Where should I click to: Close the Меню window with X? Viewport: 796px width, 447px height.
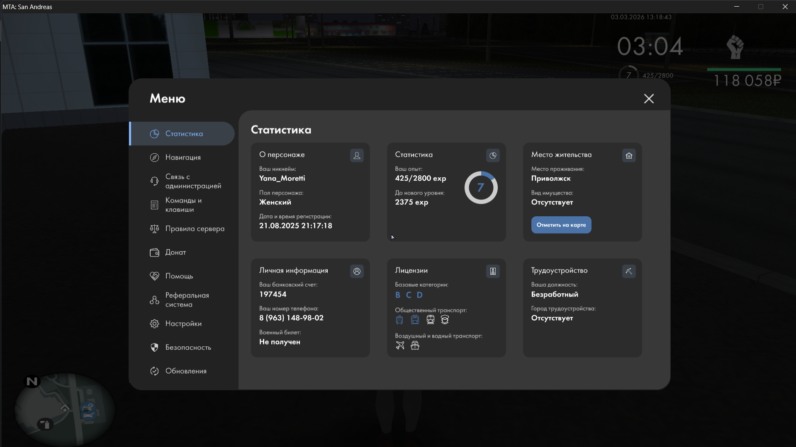[x=649, y=99]
